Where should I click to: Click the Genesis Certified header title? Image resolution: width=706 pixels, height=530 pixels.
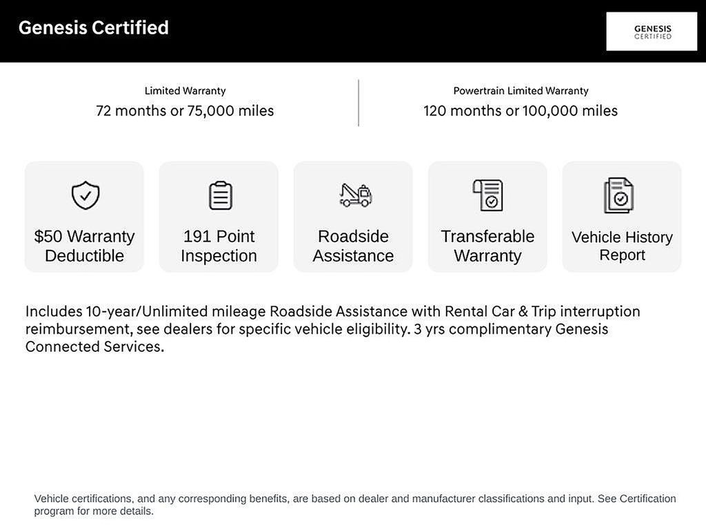(x=94, y=28)
